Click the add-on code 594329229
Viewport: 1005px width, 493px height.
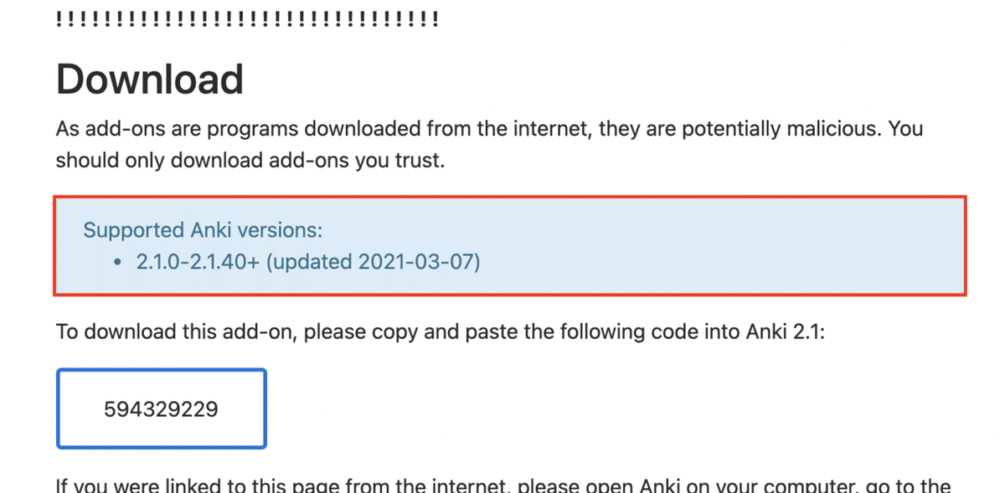tap(161, 409)
